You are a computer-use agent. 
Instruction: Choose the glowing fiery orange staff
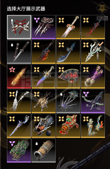(x=19, y=76)
